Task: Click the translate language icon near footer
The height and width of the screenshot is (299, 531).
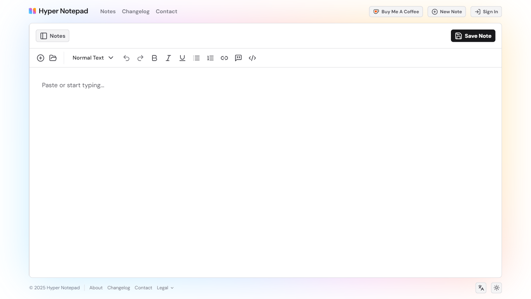Action: click(480, 288)
